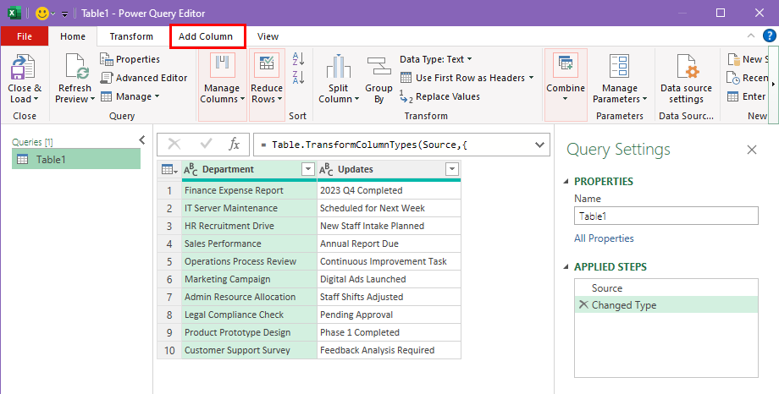The height and width of the screenshot is (394, 779).
Task: Select row number 5 header
Action: (169, 261)
